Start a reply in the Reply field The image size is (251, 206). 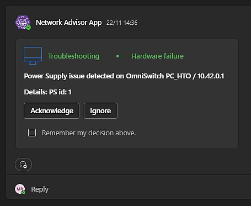coord(40,189)
